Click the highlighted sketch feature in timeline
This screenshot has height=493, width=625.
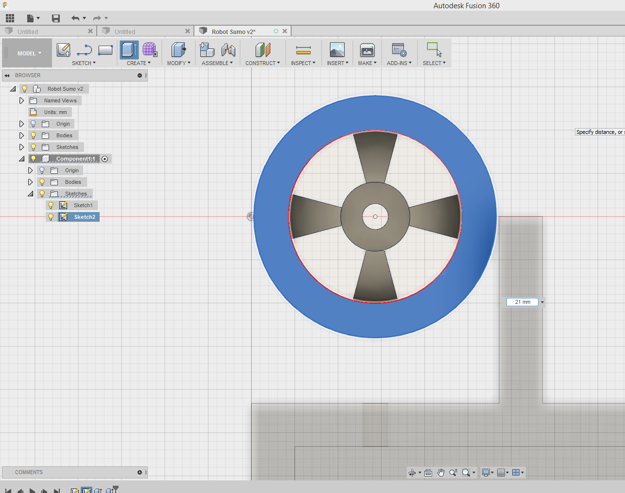coord(86,490)
